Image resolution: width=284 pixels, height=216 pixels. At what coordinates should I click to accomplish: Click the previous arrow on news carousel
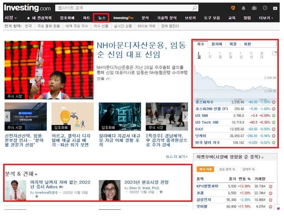tap(7, 117)
